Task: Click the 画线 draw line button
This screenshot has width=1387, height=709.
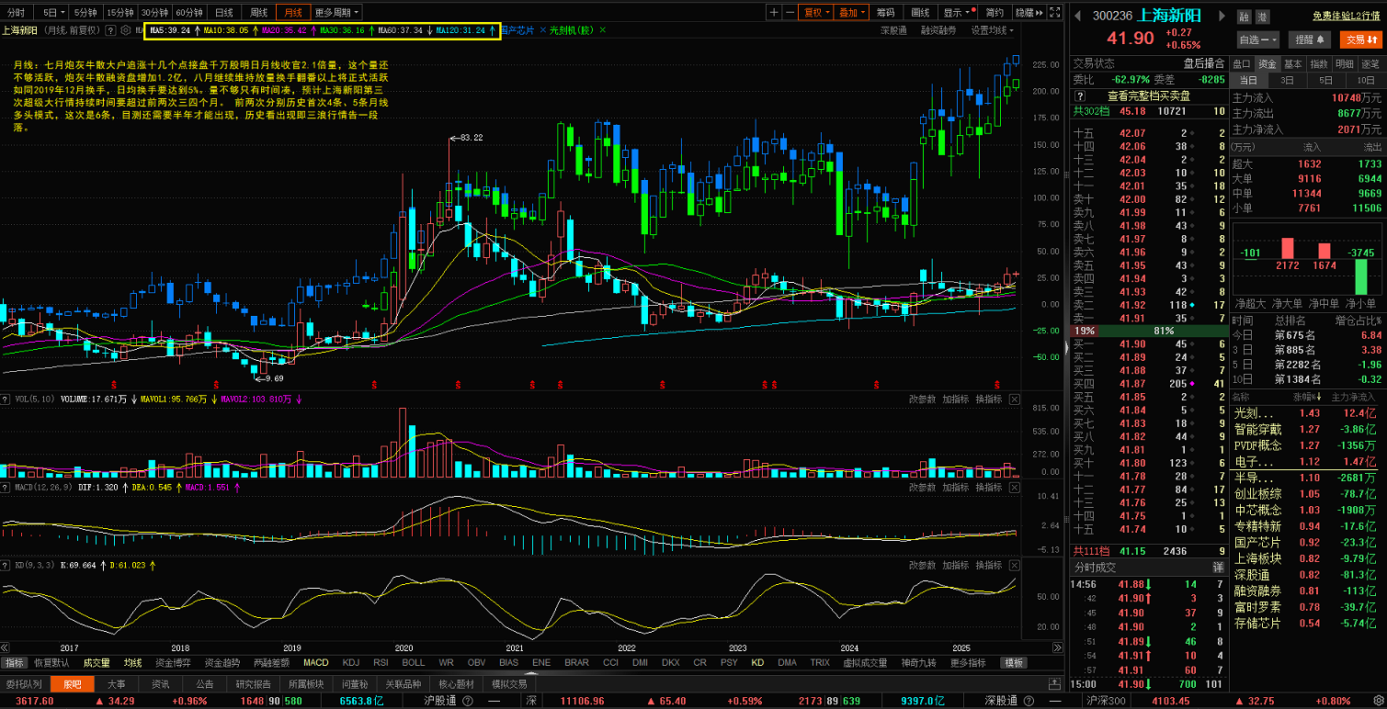Action: click(x=920, y=12)
